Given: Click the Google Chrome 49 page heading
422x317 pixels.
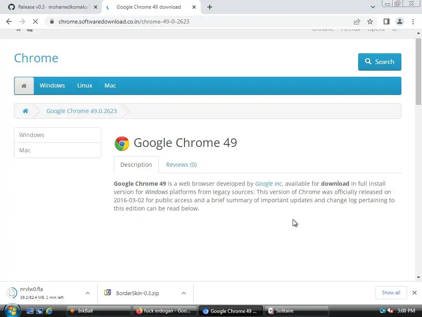Looking at the screenshot, I should pyautogui.click(x=185, y=142).
